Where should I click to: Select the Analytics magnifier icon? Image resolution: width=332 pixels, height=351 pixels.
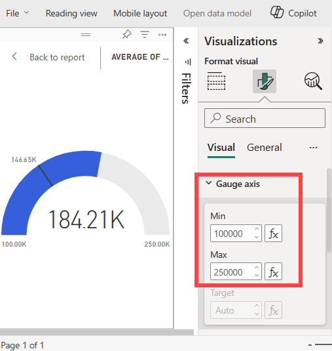pyautogui.click(x=313, y=81)
